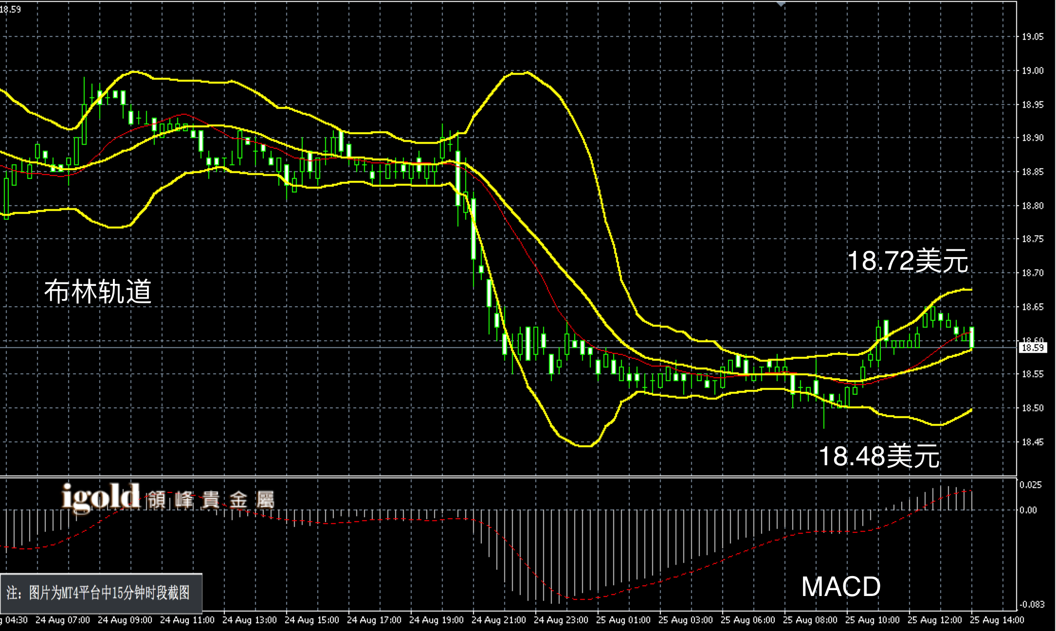1056x631 pixels.
Task: Click the -0.083 MACD scale value
Action: [1032, 605]
